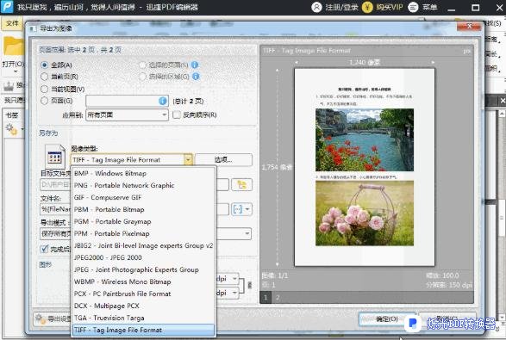Click info icon next to 选择的区域

(x=196, y=77)
